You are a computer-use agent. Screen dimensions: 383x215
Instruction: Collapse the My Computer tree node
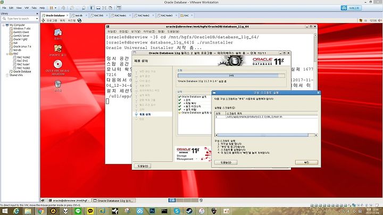(3, 25)
